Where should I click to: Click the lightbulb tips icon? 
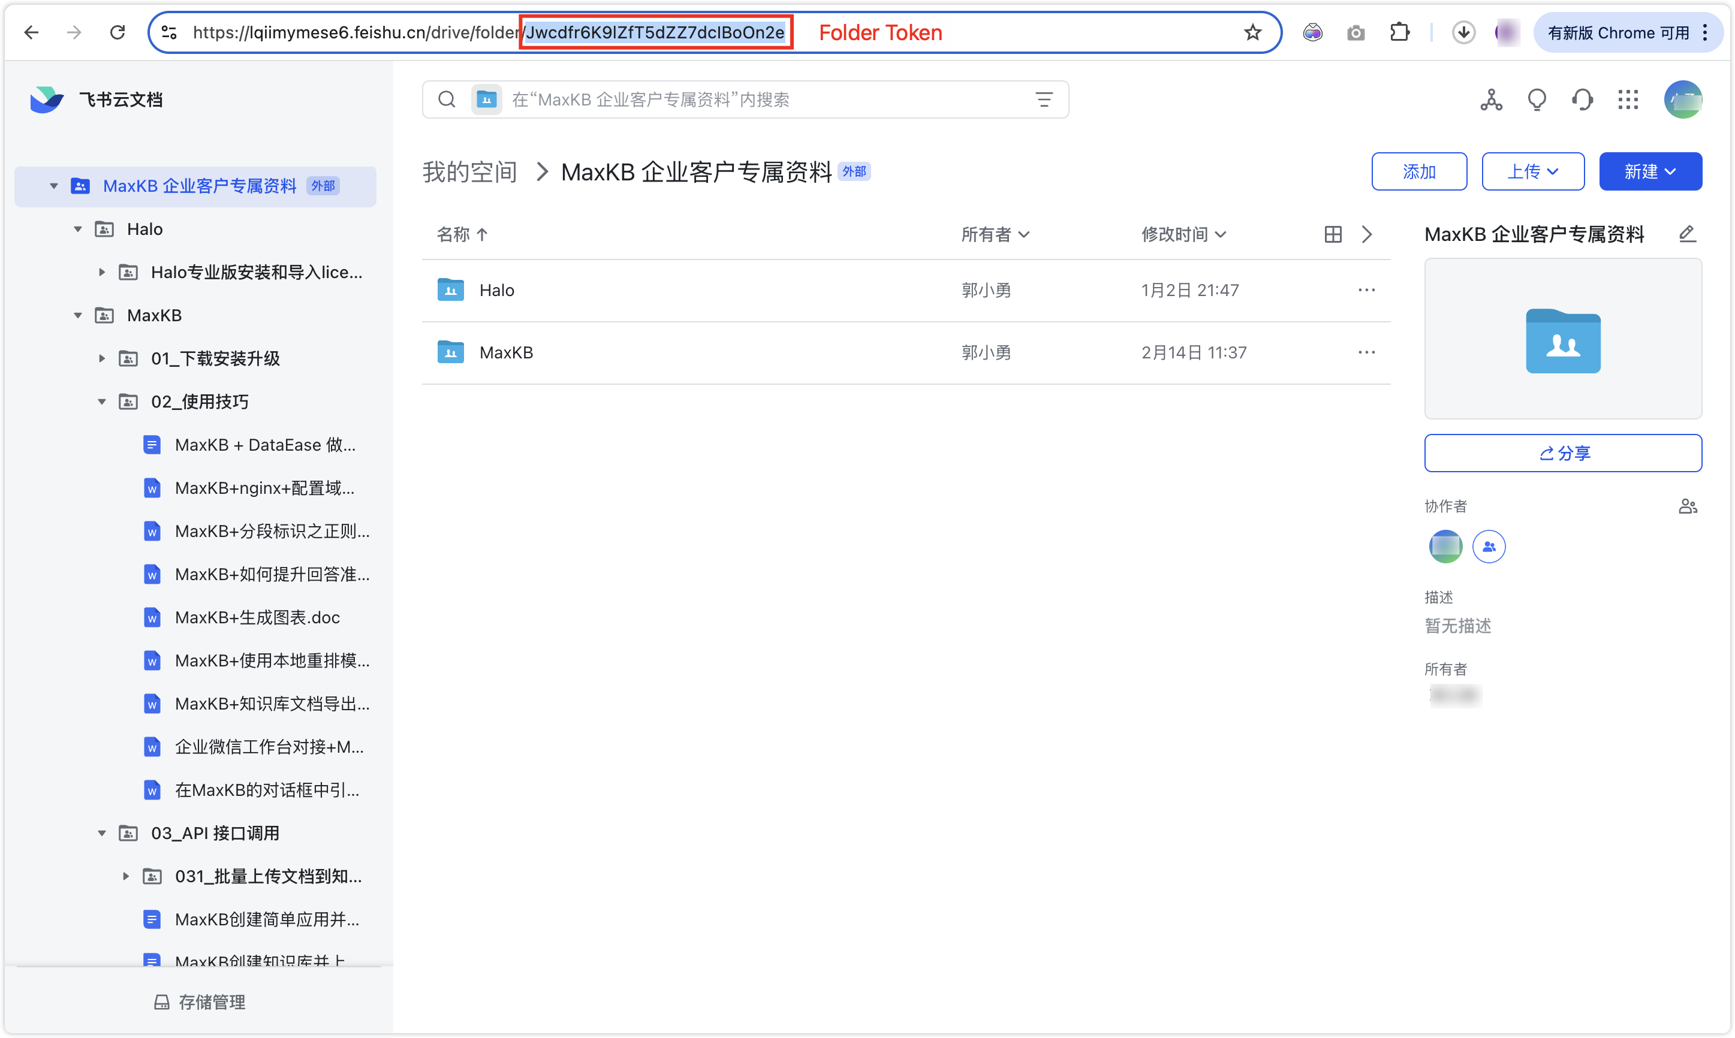coord(1537,100)
